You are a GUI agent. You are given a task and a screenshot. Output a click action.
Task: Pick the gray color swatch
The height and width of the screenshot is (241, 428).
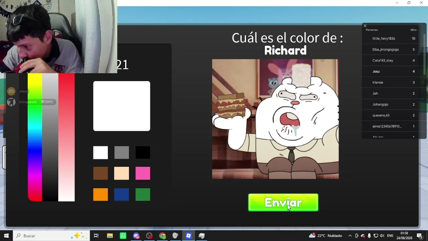point(121,153)
